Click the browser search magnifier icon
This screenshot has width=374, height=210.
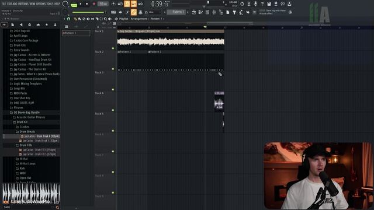coord(57,208)
